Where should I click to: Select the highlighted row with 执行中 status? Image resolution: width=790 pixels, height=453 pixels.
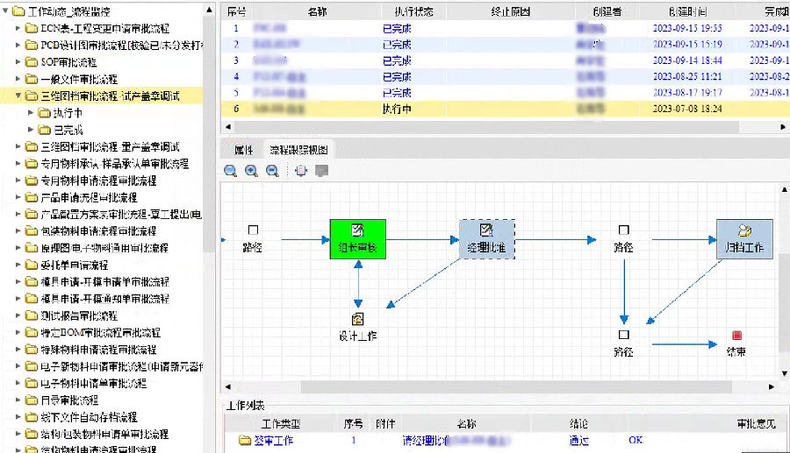pos(506,109)
